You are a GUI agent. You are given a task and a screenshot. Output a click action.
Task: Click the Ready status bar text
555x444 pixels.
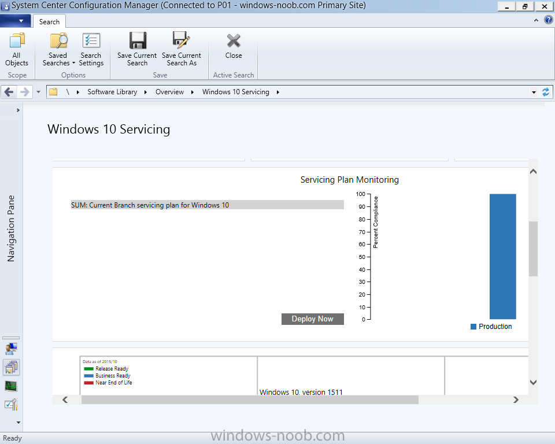pyautogui.click(x=12, y=438)
